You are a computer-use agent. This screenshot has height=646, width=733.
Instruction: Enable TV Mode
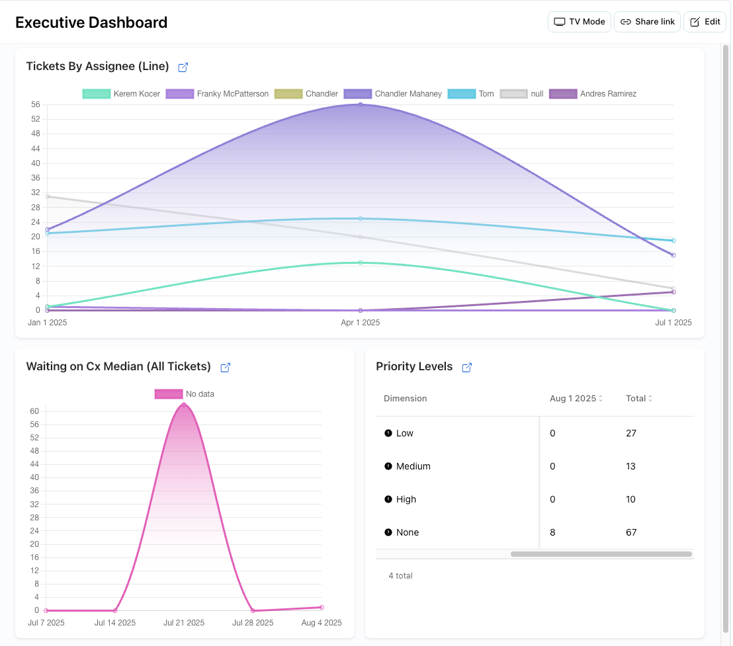click(x=579, y=21)
